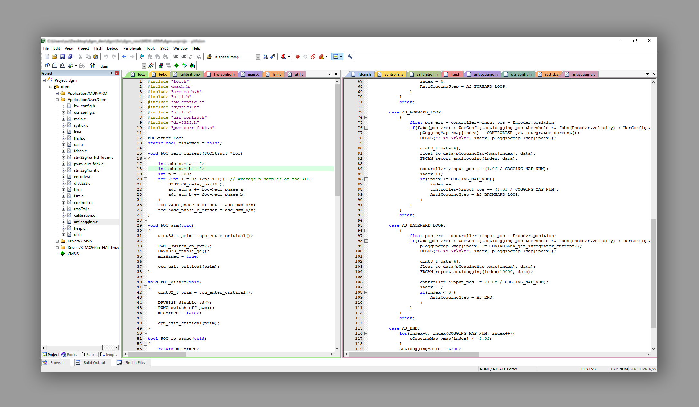Expand the Drivers/CMSIS folder in project tree
This screenshot has height=407, width=699.
click(57, 241)
